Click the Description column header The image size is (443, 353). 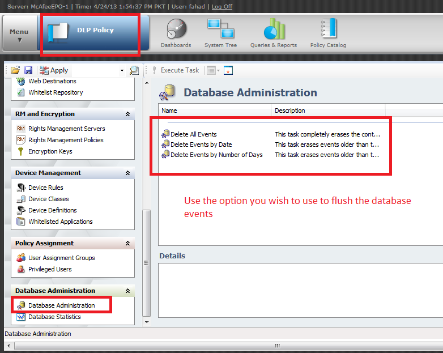tap(329, 110)
